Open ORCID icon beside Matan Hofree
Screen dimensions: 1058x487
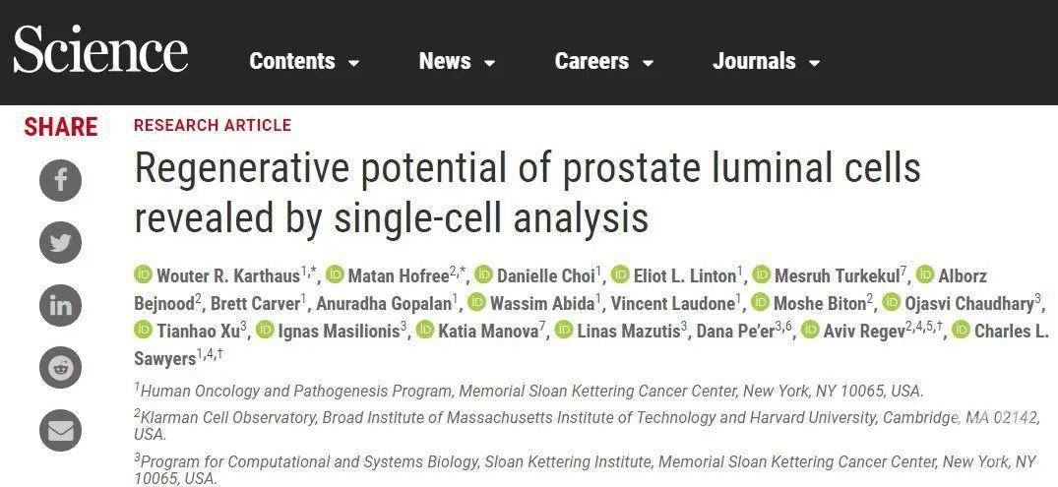tap(335, 275)
